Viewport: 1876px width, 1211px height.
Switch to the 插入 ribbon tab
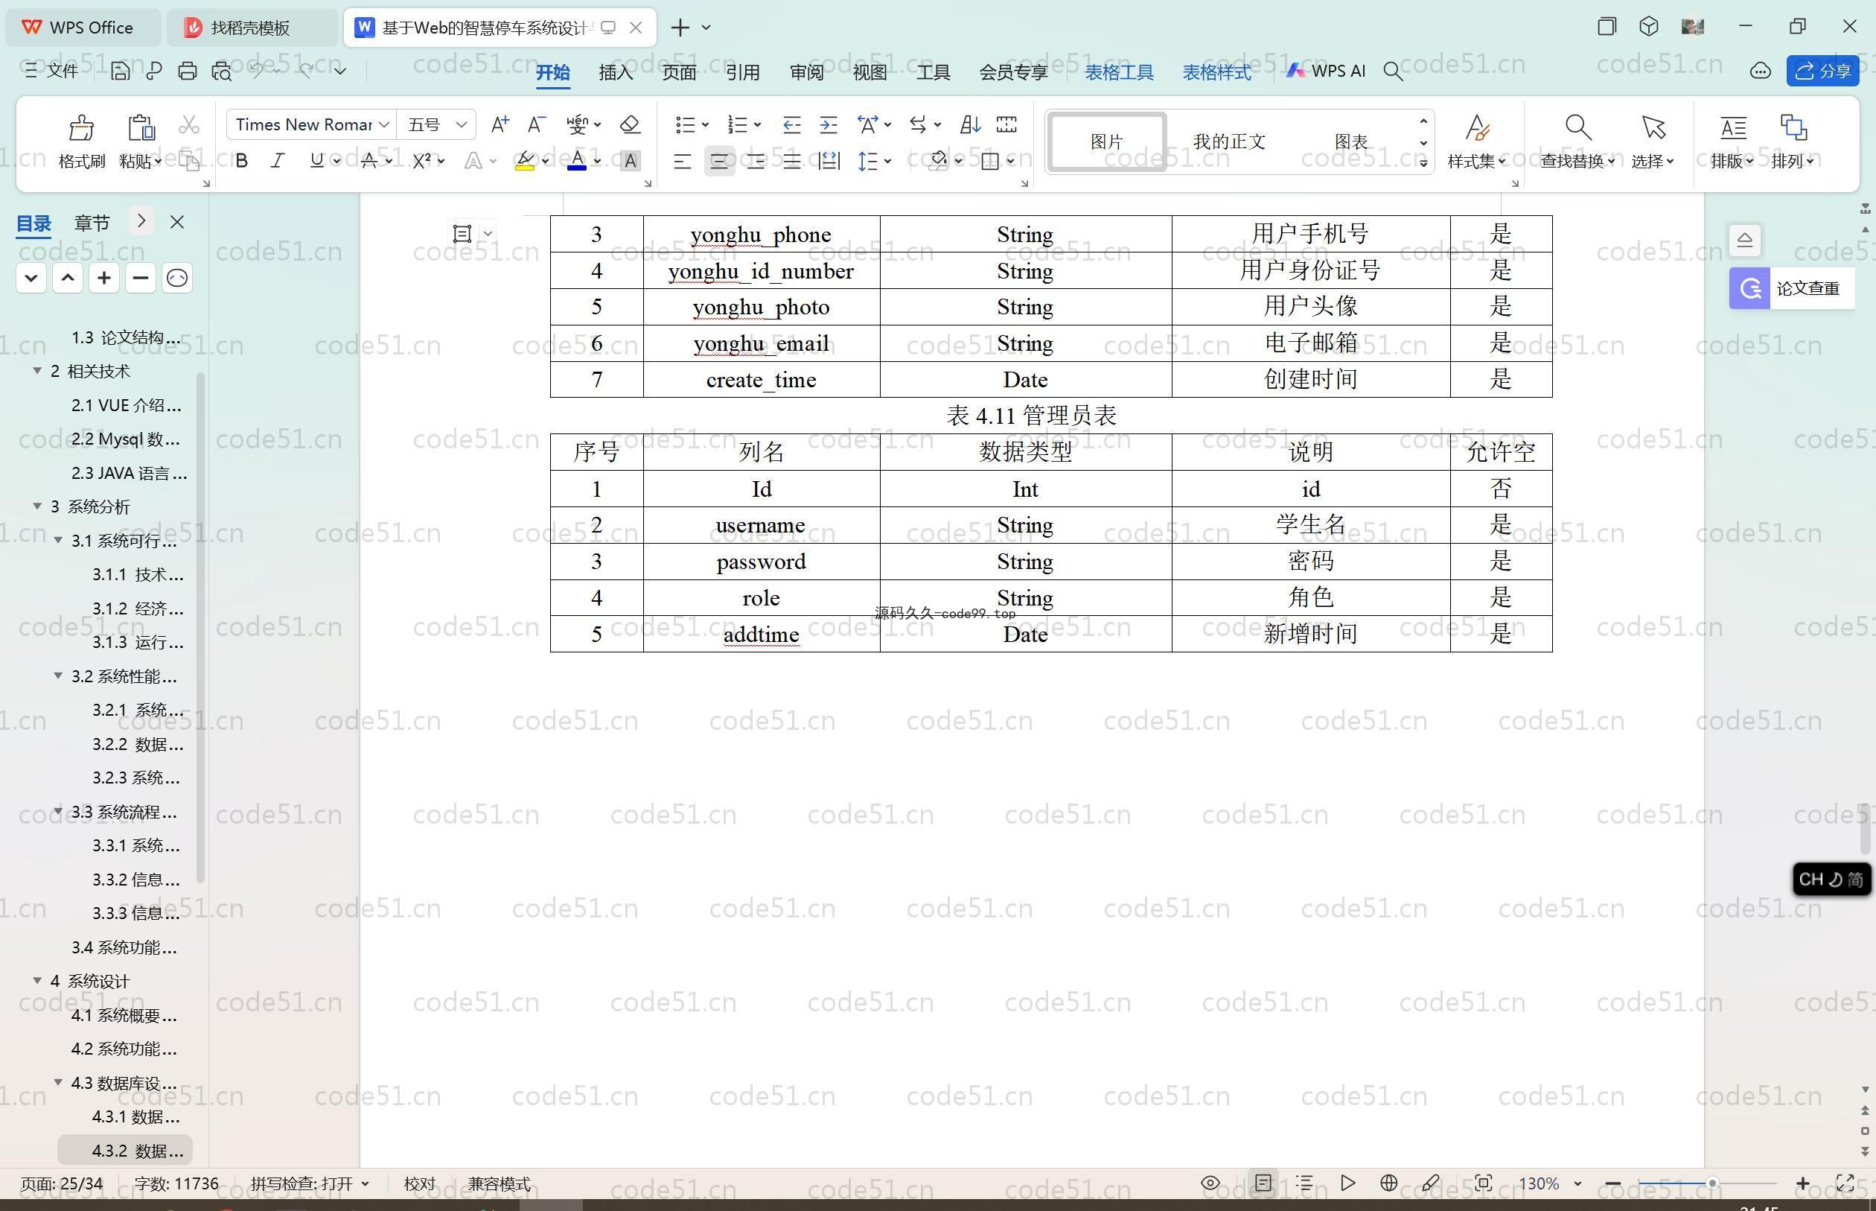tap(616, 71)
